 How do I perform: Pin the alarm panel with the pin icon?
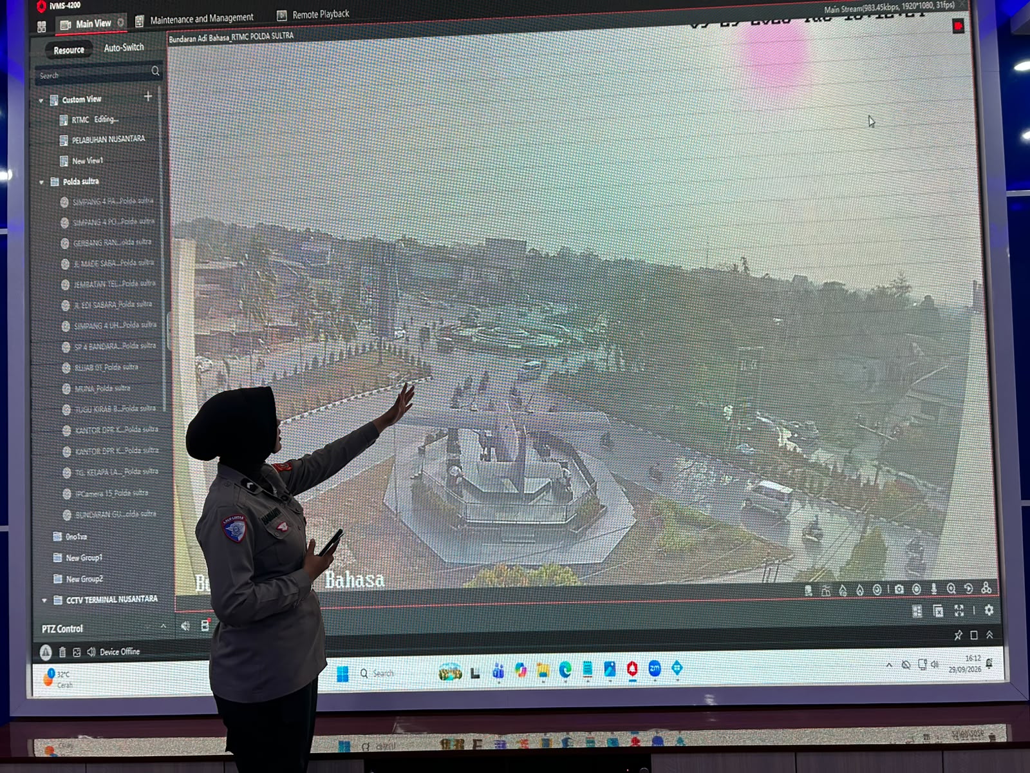pyautogui.click(x=958, y=635)
